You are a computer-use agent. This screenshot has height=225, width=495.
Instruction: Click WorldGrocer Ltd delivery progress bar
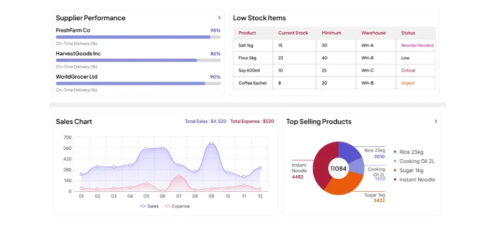138,84
